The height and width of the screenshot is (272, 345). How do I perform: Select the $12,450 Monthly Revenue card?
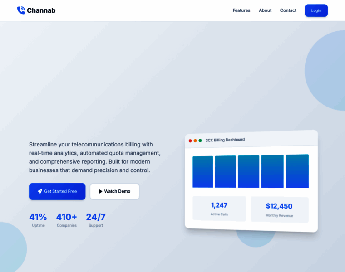[280, 210]
